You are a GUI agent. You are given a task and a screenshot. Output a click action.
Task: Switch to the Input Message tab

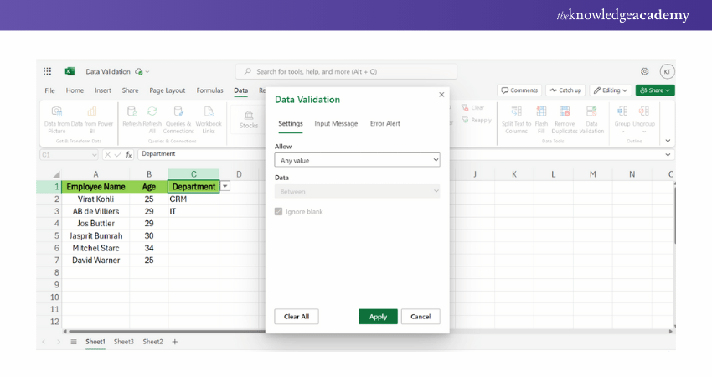coord(336,123)
